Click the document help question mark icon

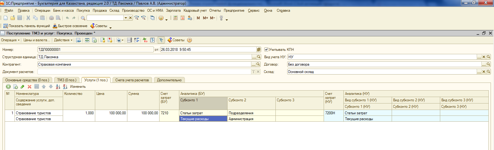[x=190, y=40]
